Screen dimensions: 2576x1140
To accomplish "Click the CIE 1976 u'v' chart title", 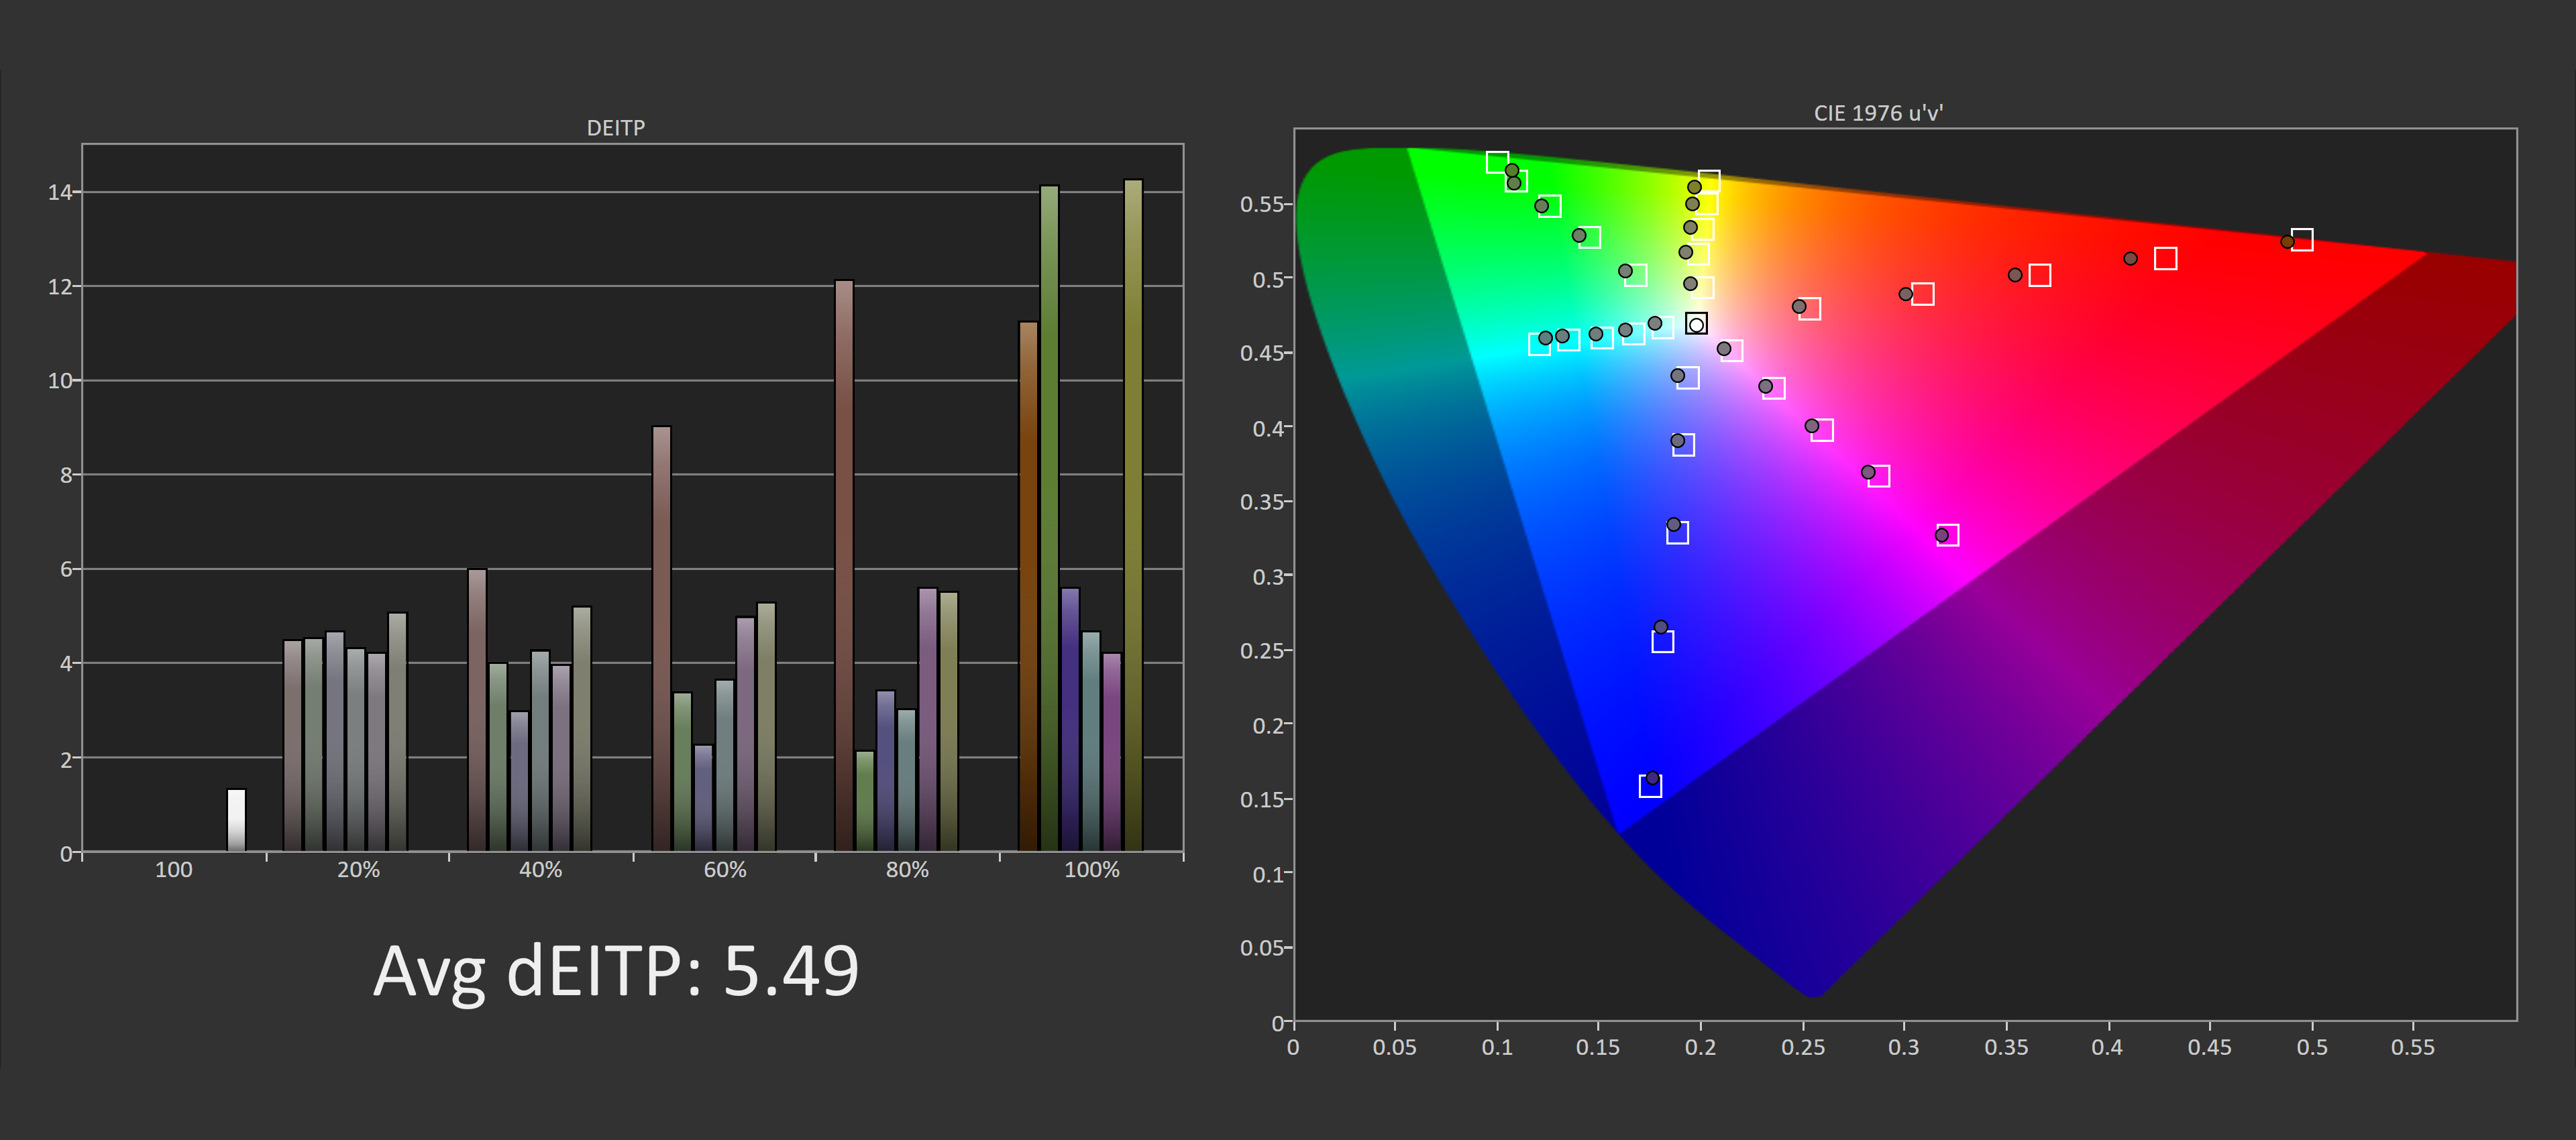I will tap(1878, 113).
